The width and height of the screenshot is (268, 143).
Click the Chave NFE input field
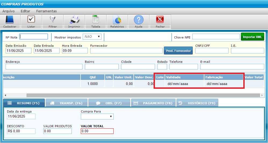click(216, 37)
